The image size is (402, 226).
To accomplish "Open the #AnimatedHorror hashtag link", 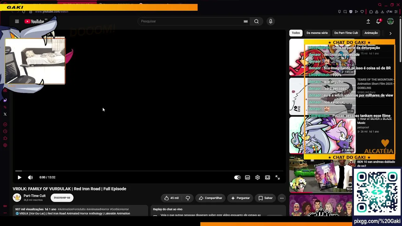I will (x=98, y=209).
